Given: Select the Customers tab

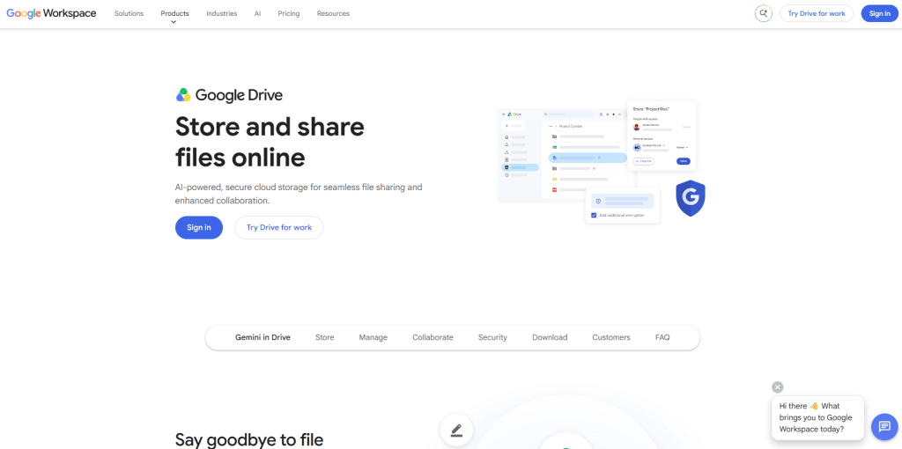Looking at the screenshot, I should point(611,337).
